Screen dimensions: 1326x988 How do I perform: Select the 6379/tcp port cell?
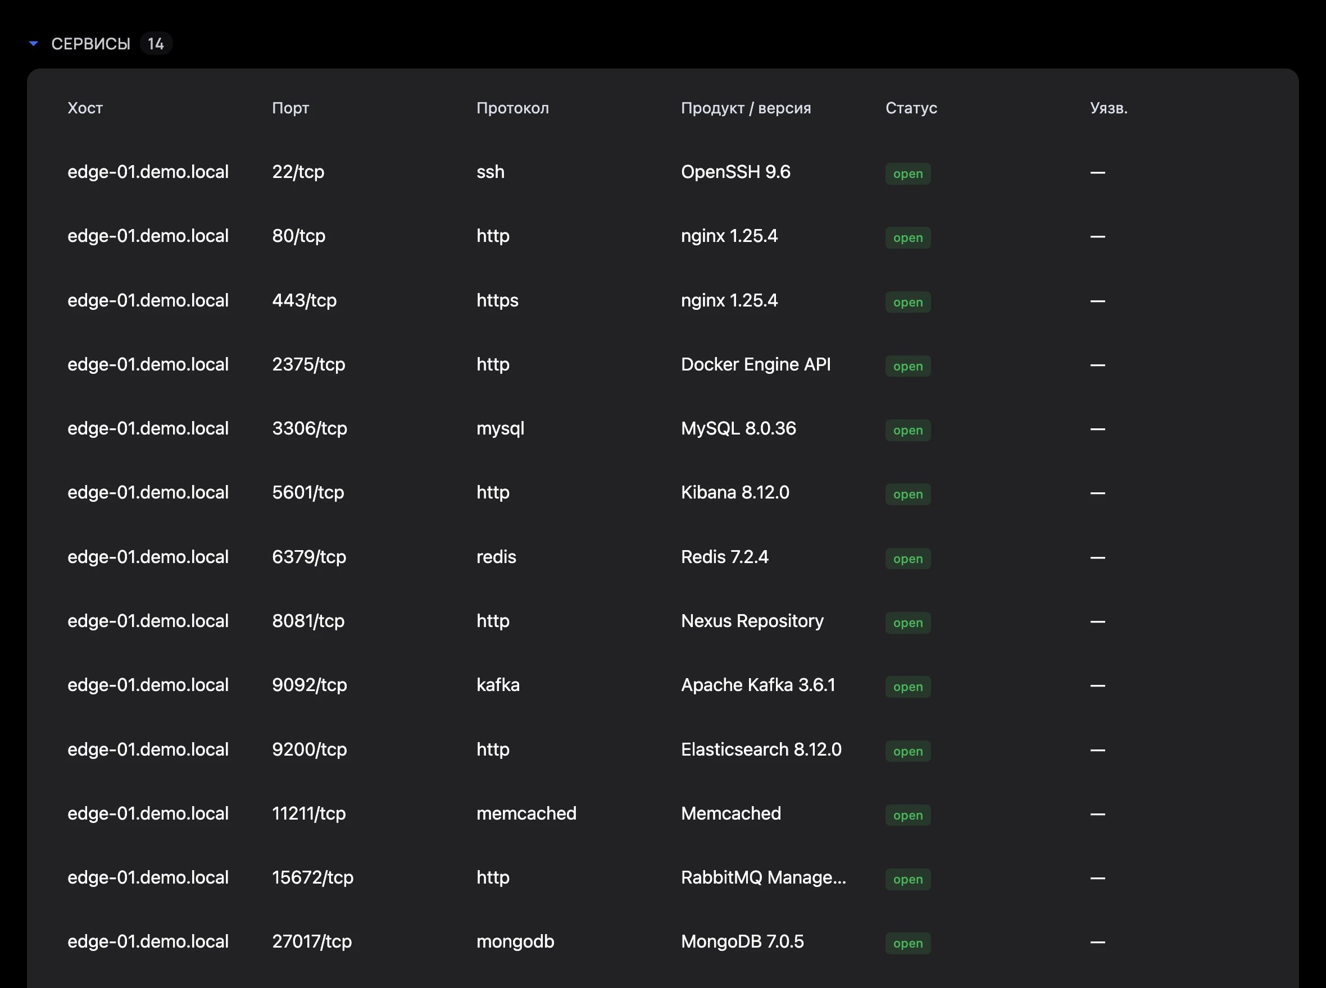(309, 557)
